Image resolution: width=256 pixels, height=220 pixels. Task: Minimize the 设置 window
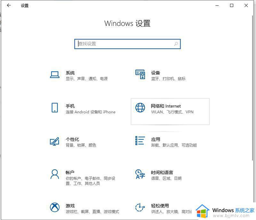[x=217, y=5]
